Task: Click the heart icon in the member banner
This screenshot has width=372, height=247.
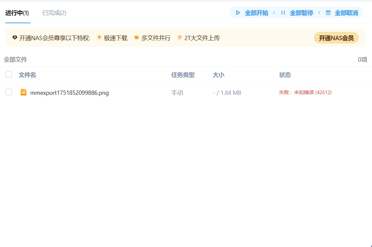Action: coord(15,37)
